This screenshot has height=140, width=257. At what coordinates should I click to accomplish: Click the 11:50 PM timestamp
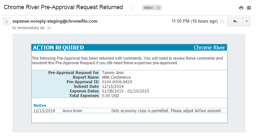pyautogui.click(x=194, y=21)
